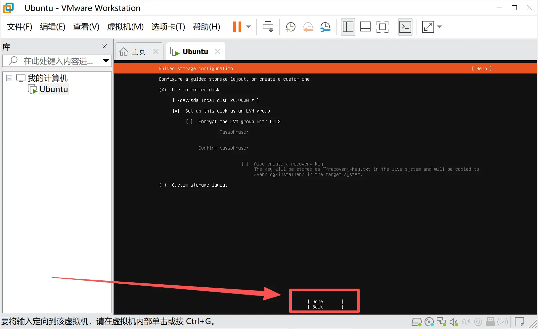538x329 pixels.
Task: Click the hard disk status icon
Action: pyautogui.click(x=417, y=322)
